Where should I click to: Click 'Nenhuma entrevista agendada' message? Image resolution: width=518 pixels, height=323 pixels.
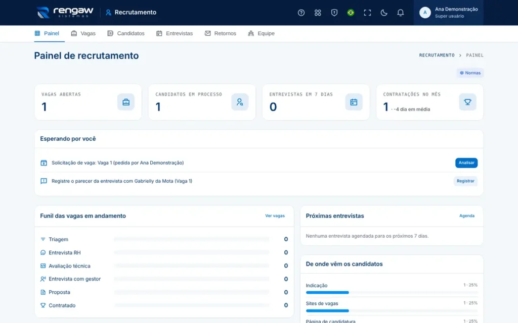[367, 236]
